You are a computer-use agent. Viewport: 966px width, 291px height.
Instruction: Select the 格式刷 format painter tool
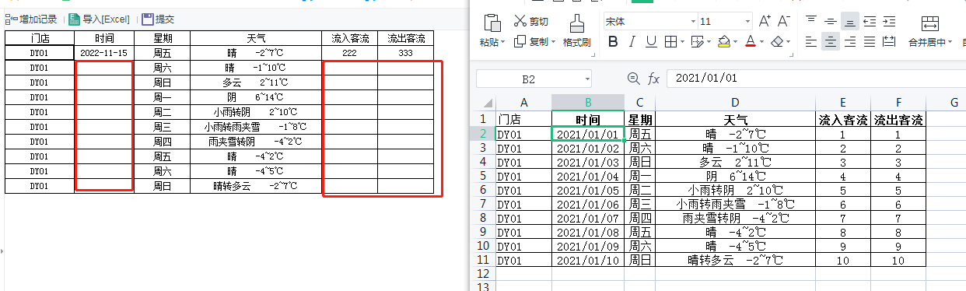pyautogui.click(x=576, y=30)
